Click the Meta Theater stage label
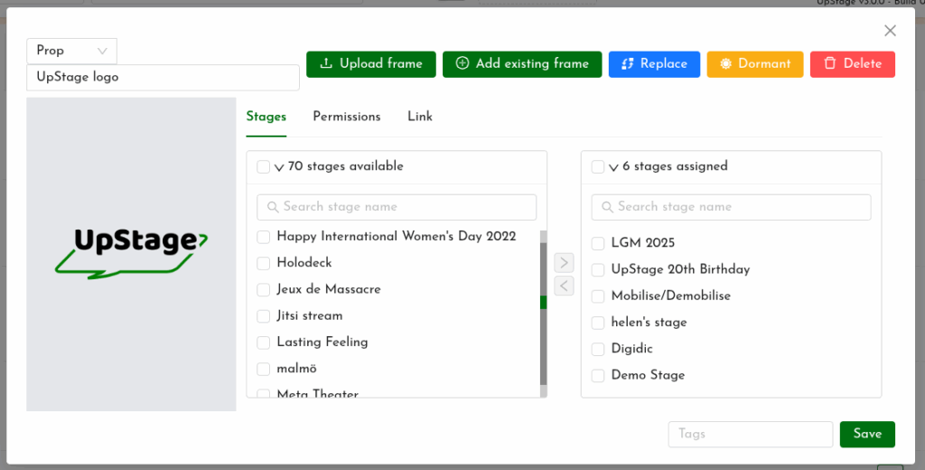Screen dimensions: 925x470 point(317,394)
